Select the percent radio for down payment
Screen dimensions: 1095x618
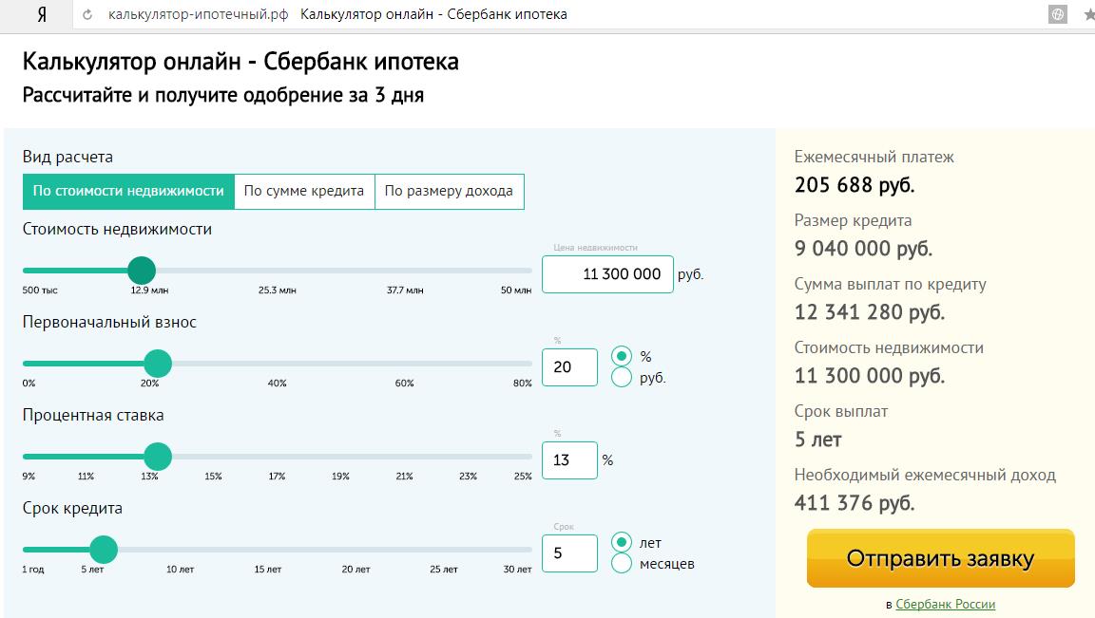[x=622, y=356]
